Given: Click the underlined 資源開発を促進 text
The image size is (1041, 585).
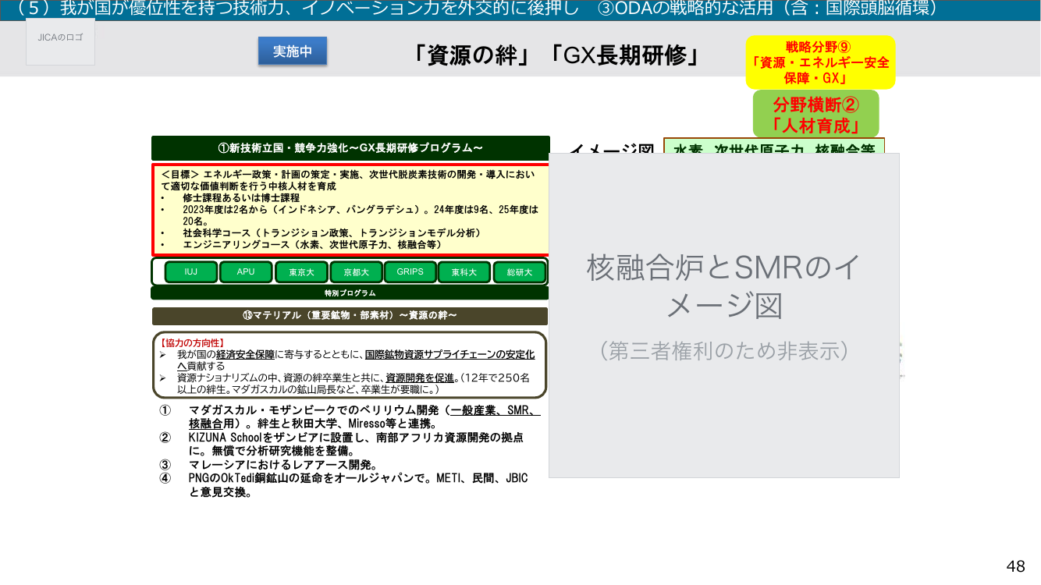Looking at the screenshot, I should [x=420, y=378].
